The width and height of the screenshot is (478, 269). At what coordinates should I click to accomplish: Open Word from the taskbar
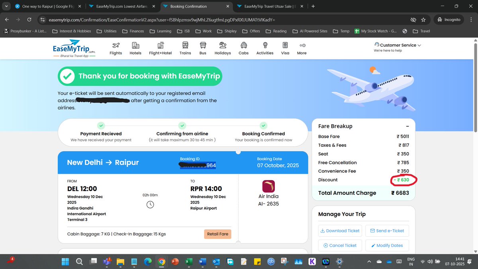point(202,261)
